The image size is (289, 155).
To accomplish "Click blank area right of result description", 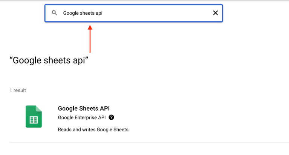I will [x=207, y=129].
